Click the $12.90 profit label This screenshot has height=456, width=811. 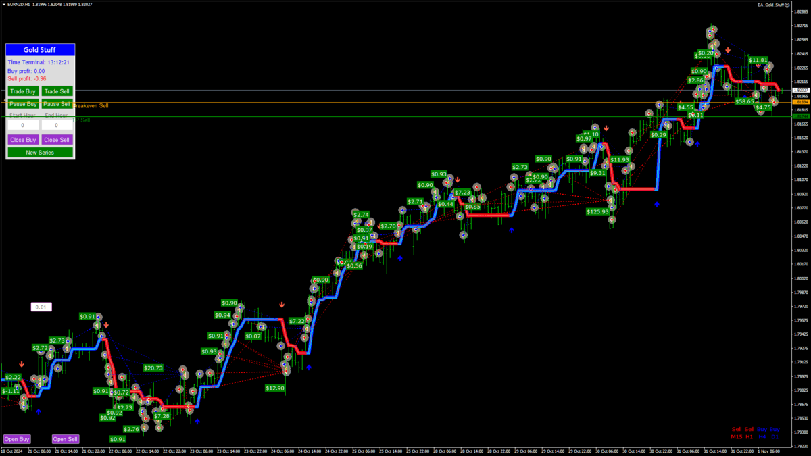click(x=275, y=388)
